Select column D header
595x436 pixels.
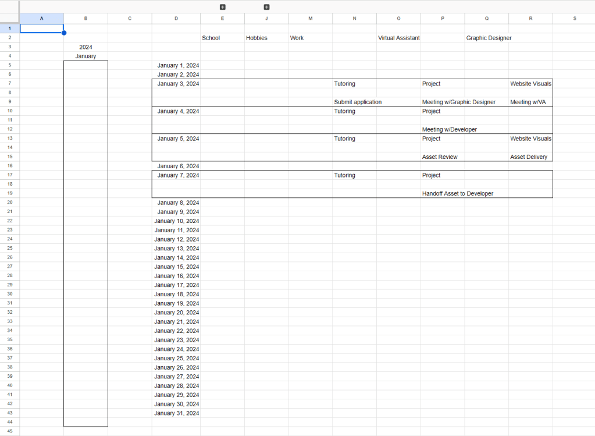[176, 19]
